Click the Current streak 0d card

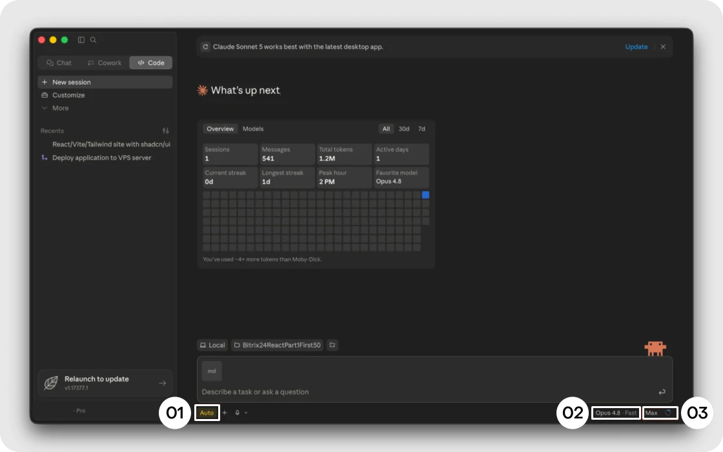[x=230, y=177]
